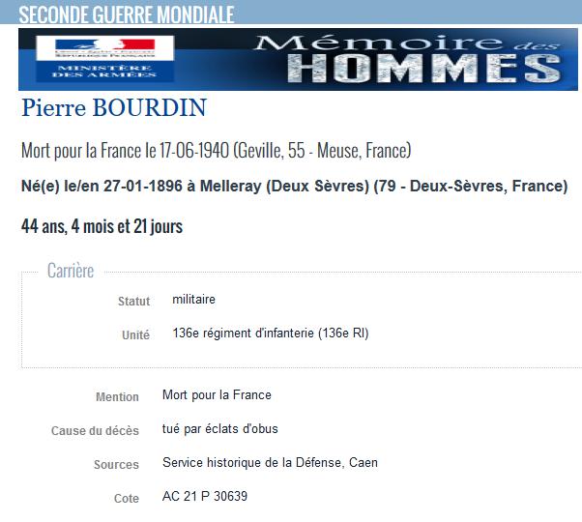Click the birth details line for Melleray
Screen dimensions: 582x522
294,186
